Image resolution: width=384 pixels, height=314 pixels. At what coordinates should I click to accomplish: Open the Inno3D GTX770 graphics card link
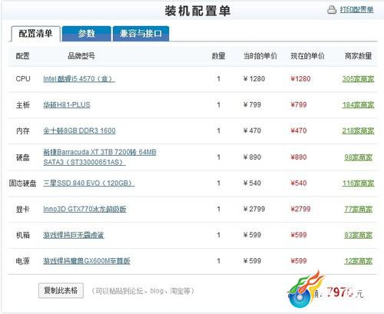point(84,209)
